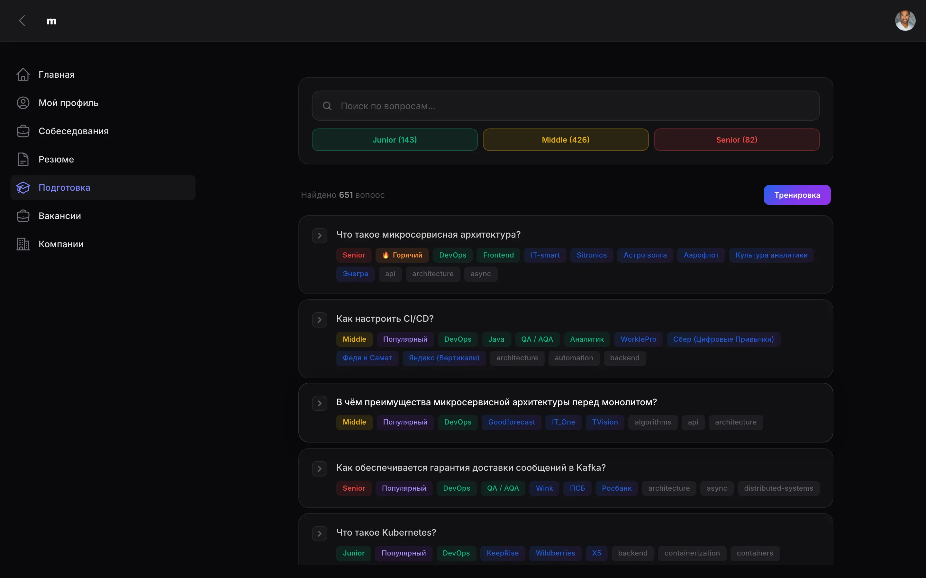Click the briefcase icon for Собеседования
Screen dimensions: 926x578
[23, 131]
